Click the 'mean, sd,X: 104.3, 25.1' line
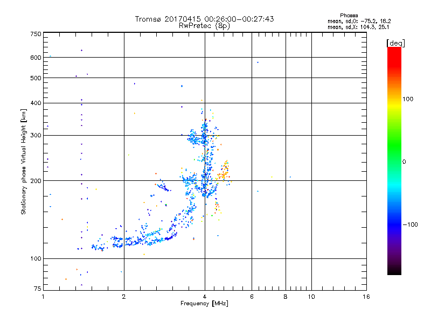 coord(358,27)
